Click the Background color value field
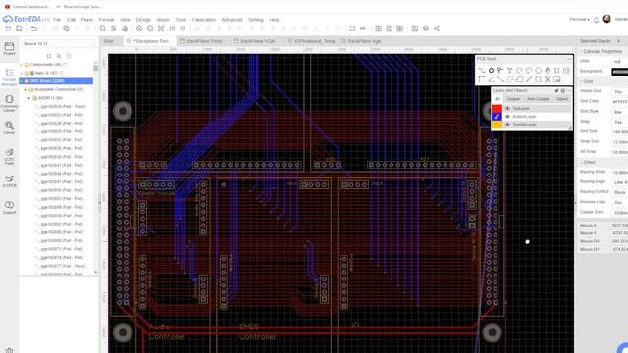 click(619, 72)
